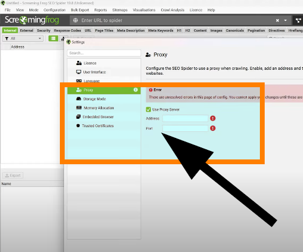The image size is (303, 252).
Task: Open the Licence settings page icon
Action: 79,63
